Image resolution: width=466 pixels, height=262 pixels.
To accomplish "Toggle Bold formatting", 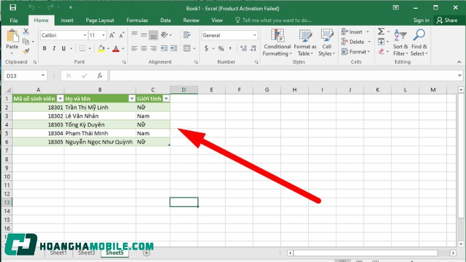I will click(44, 48).
